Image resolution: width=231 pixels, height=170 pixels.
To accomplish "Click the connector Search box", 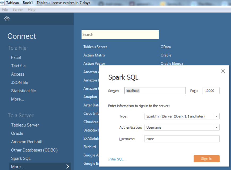I will tap(120, 34).
